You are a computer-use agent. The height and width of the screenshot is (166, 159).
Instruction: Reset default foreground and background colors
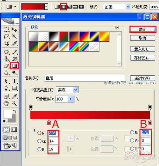point(4,121)
